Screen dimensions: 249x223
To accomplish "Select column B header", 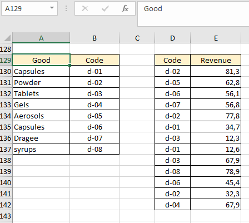I will click(x=94, y=38).
